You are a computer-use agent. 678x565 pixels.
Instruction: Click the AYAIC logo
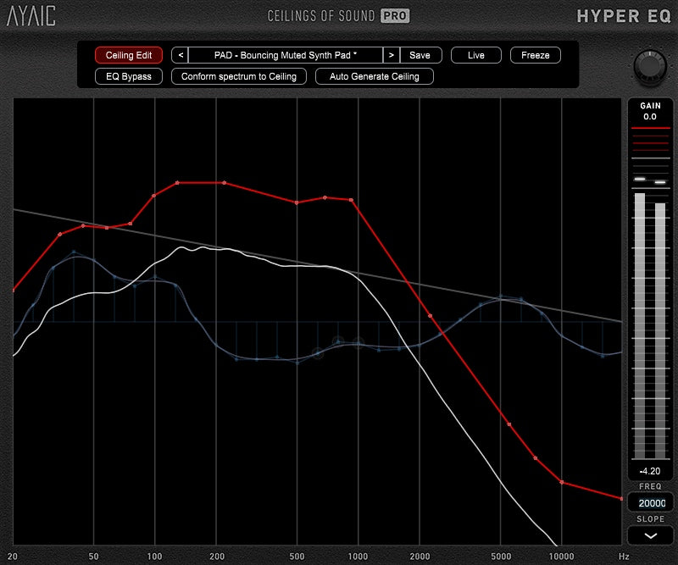click(x=31, y=16)
